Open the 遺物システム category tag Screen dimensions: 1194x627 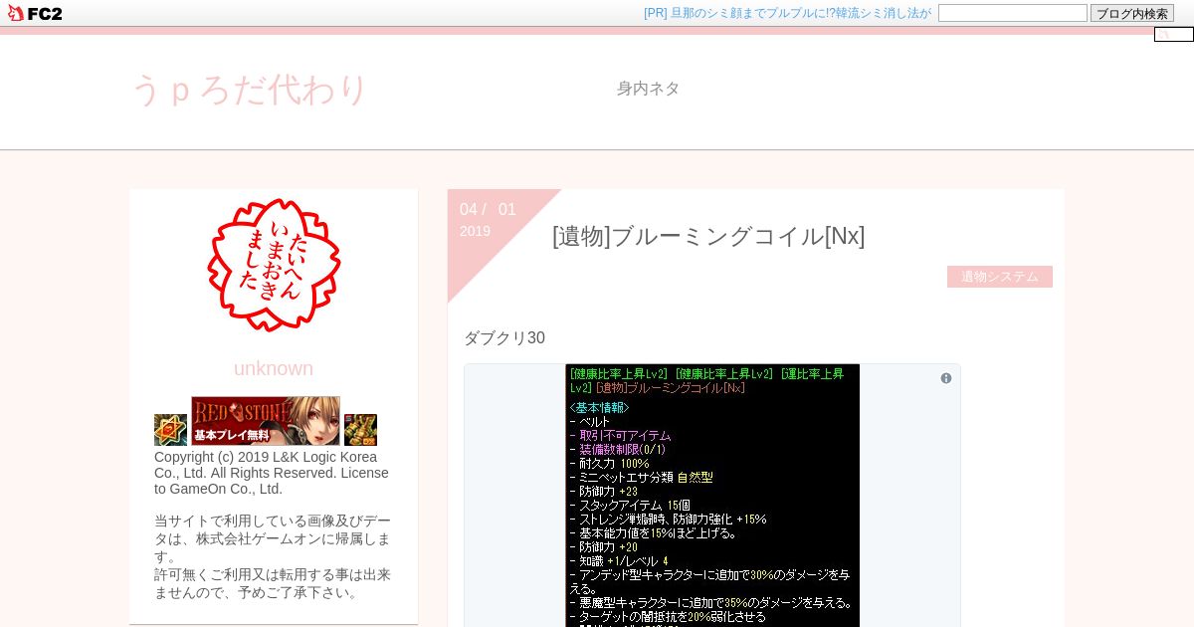point(1000,277)
